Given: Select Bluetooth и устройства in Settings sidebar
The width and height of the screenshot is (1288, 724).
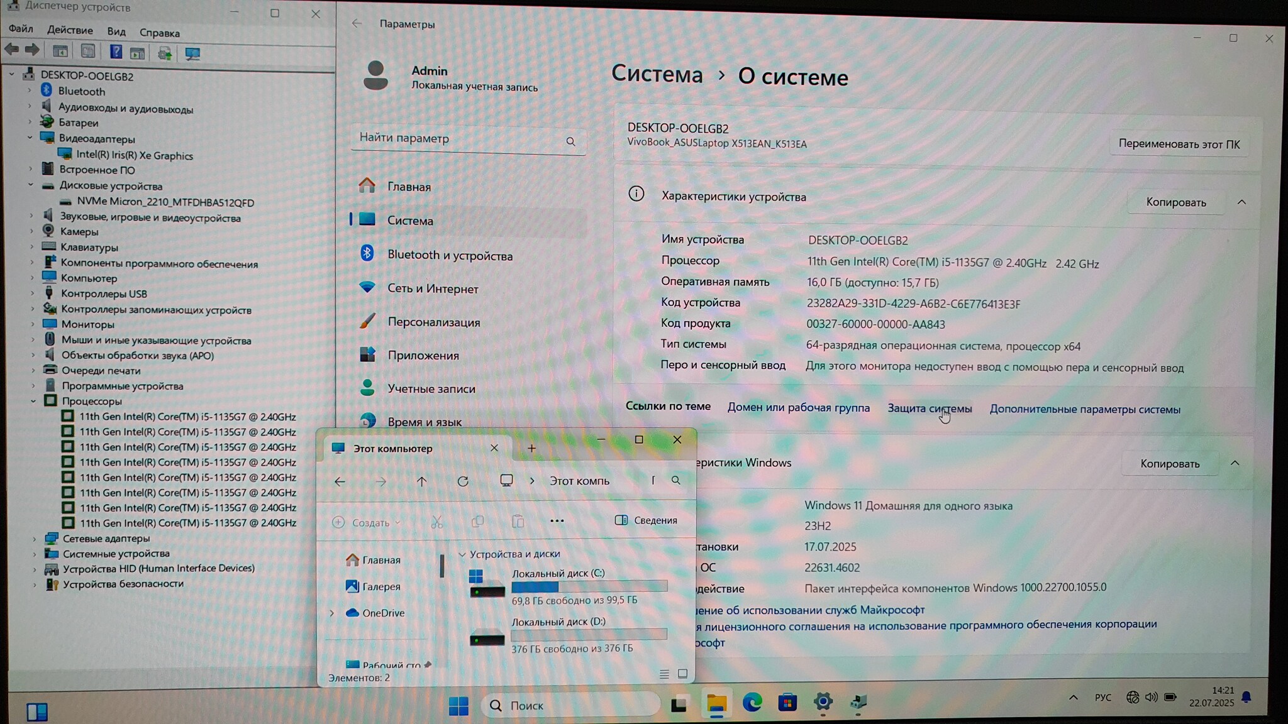Looking at the screenshot, I should coord(450,256).
